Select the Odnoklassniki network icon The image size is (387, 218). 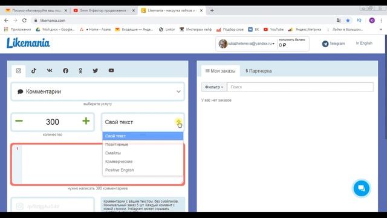tap(80, 71)
